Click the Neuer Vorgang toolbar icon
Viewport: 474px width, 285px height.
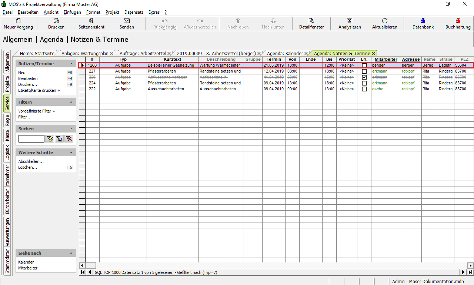pyautogui.click(x=18, y=21)
